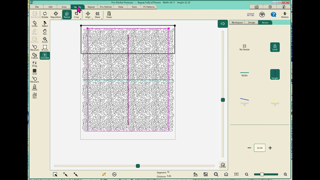
Task: Open the Motors control
Action: pyautogui.click(x=285, y=15)
